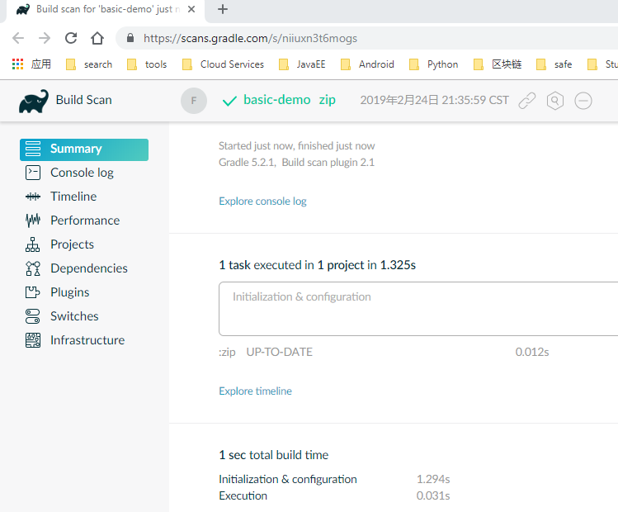Open the tools bookmarks folder
Image resolution: width=618 pixels, height=512 pixels.
(147, 64)
